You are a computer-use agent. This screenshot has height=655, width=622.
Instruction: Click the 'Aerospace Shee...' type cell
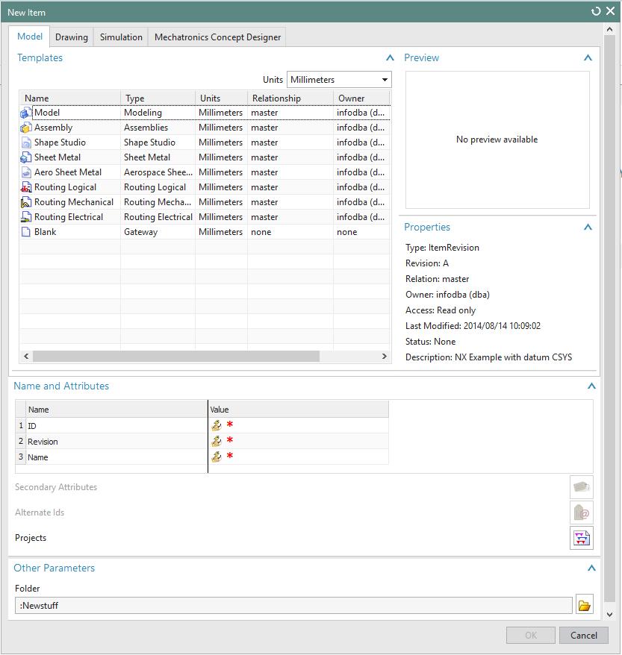coord(158,172)
